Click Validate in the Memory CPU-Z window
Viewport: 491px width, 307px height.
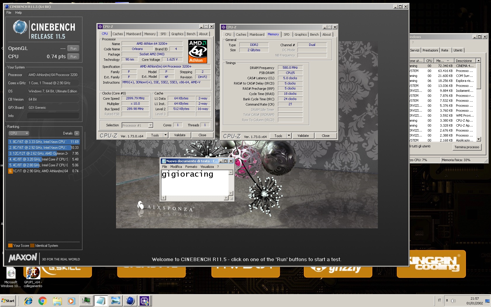(303, 136)
